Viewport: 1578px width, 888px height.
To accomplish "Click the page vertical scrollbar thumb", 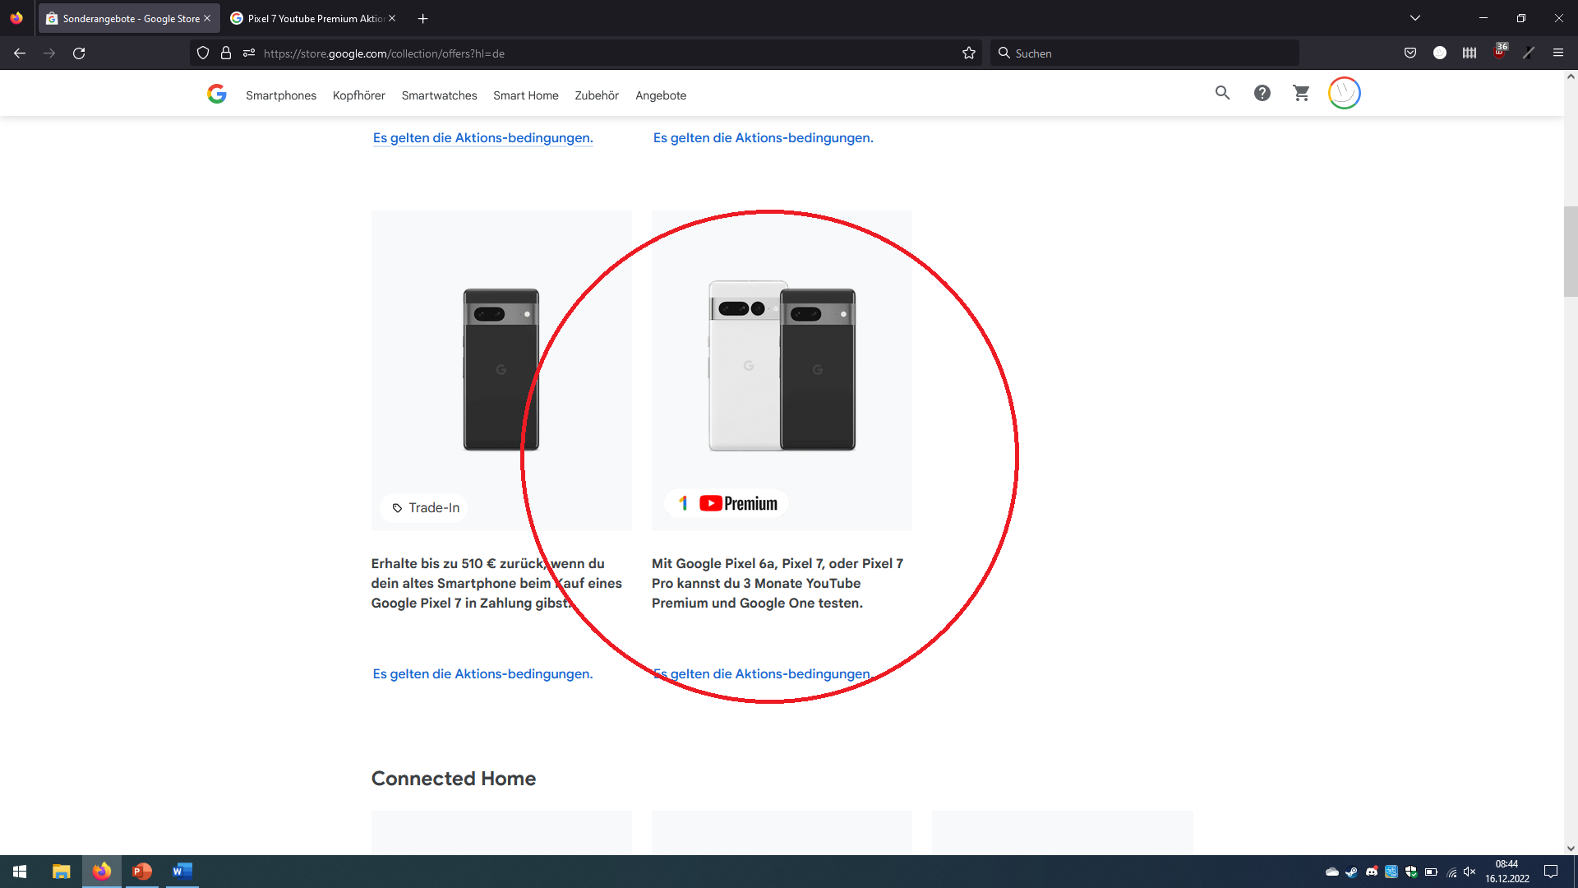I will (1570, 251).
